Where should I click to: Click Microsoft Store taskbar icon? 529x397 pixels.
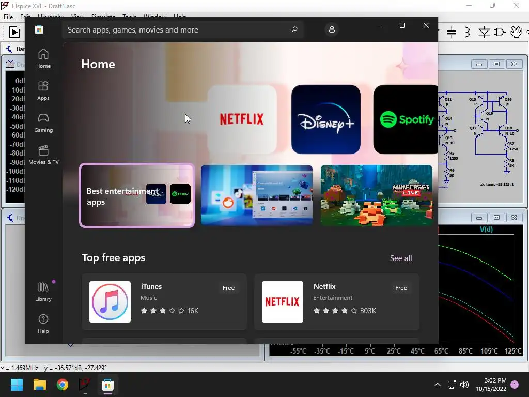107,385
